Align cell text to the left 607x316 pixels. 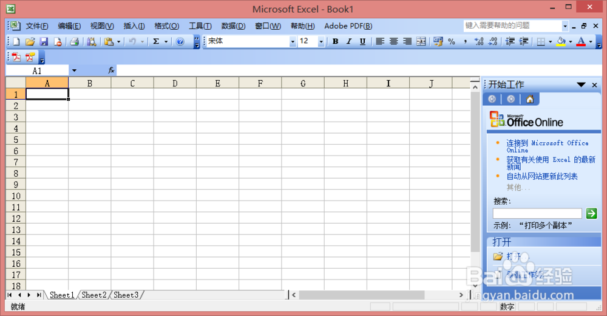click(380, 41)
